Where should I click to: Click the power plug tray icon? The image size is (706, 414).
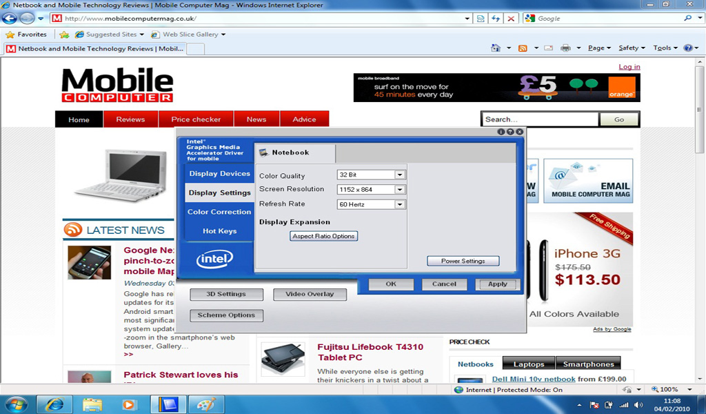tap(609, 404)
